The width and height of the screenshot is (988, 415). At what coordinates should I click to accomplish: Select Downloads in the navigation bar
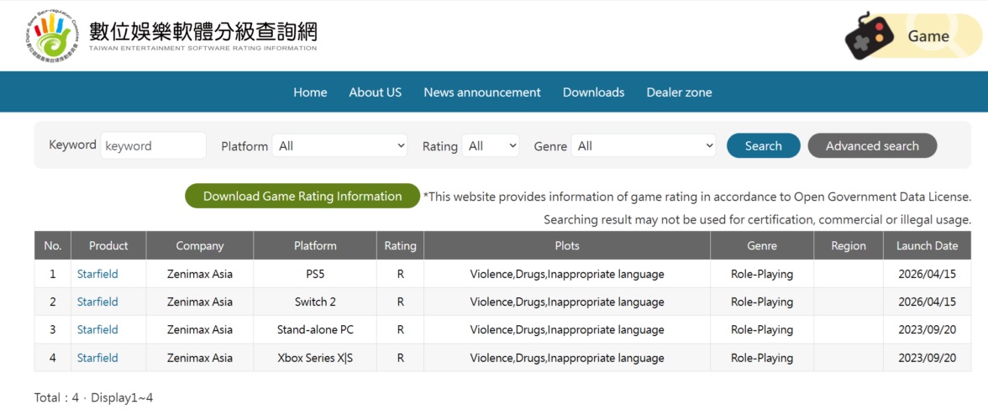[x=593, y=92]
